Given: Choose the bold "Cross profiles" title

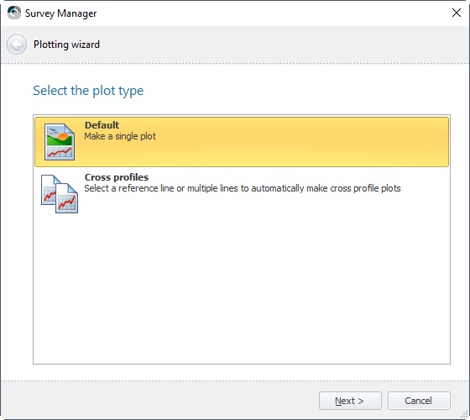Looking at the screenshot, I should click(117, 177).
